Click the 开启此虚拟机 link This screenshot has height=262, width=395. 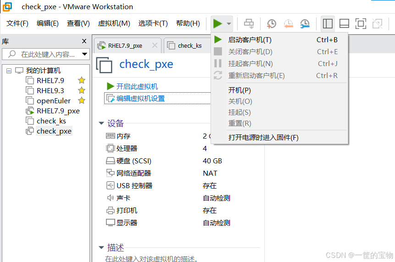coord(137,86)
